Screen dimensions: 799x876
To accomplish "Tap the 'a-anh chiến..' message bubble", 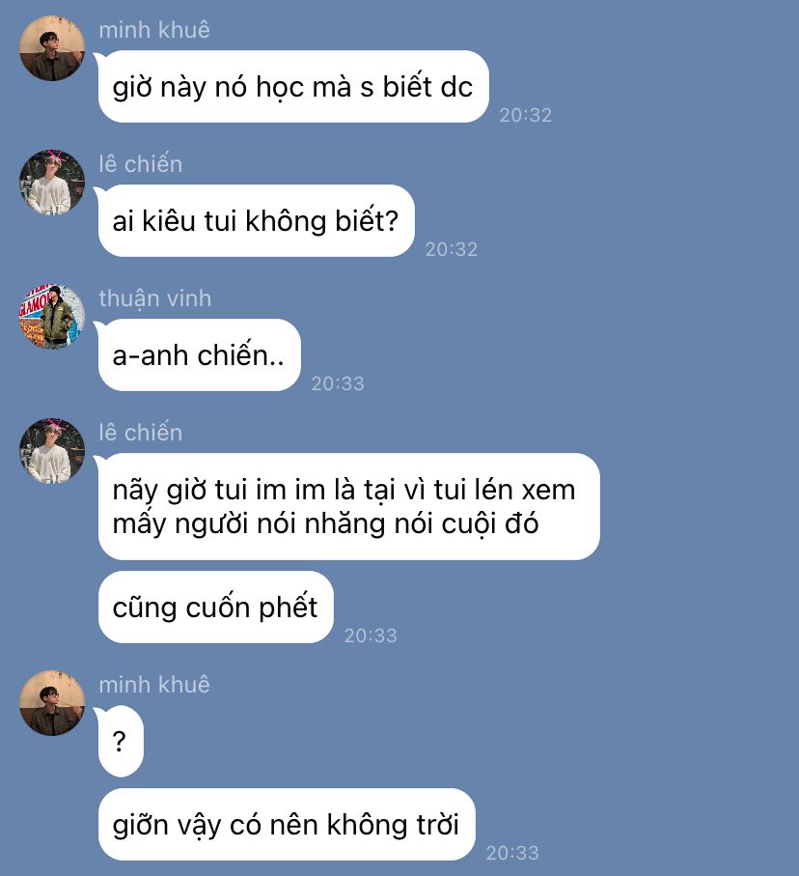I will click(199, 354).
